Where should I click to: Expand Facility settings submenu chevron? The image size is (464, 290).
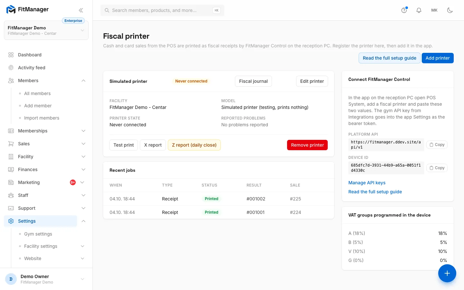coord(82,246)
